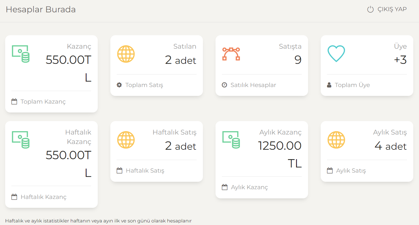Click the globe icon in Aylık Satış card

click(x=336, y=140)
